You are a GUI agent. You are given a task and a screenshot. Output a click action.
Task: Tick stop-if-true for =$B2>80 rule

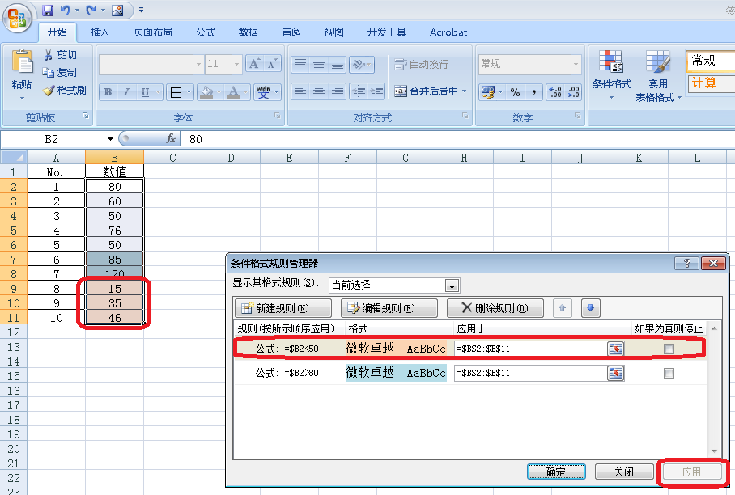(x=669, y=373)
